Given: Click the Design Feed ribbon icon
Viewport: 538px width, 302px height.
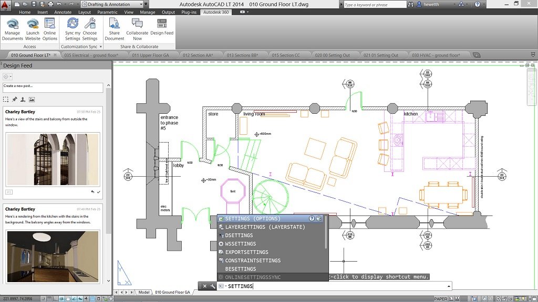Looking at the screenshot, I should pyautogui.click(x=162, y=24).
